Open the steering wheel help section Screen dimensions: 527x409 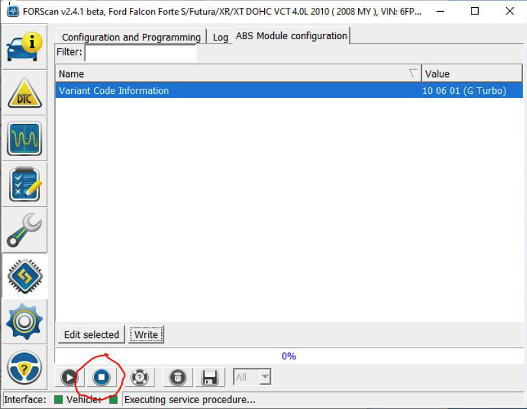(x=25, y=367)
